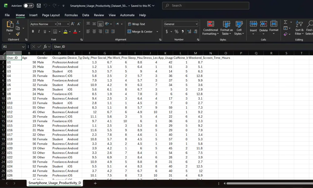Switch to the Formulas tab

pos(71,15)
